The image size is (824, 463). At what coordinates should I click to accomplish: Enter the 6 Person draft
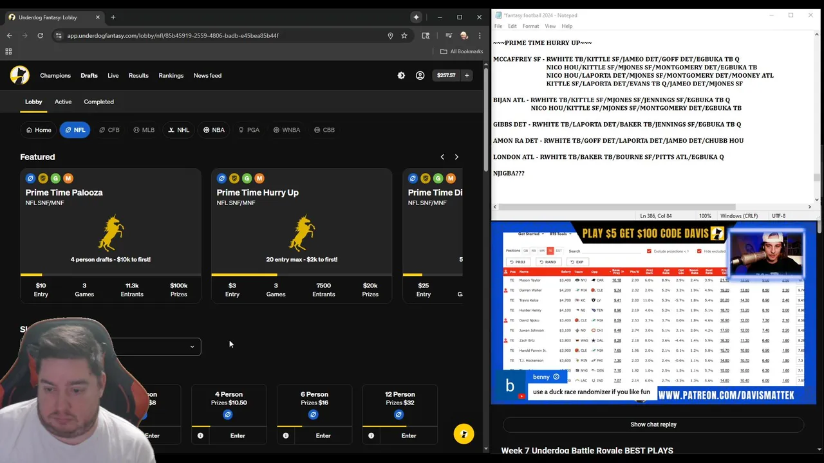[x=323, y=435]
